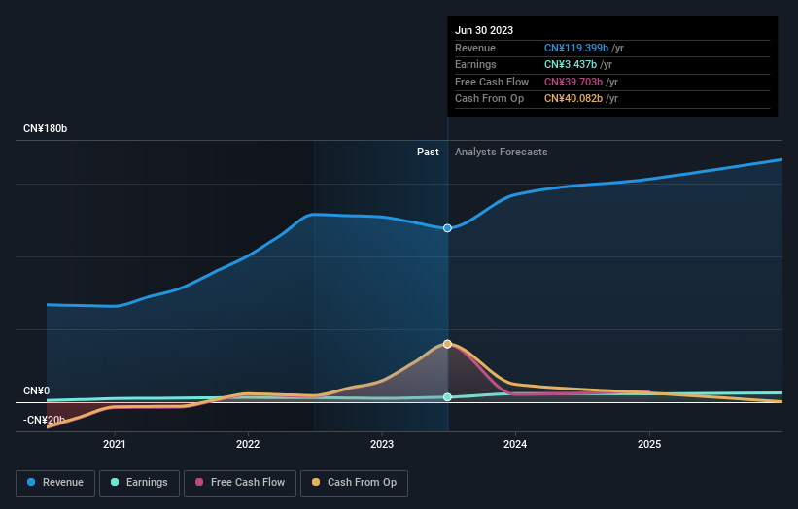
Task: Click the CN¥0 y-axis label
Action: 37,390
